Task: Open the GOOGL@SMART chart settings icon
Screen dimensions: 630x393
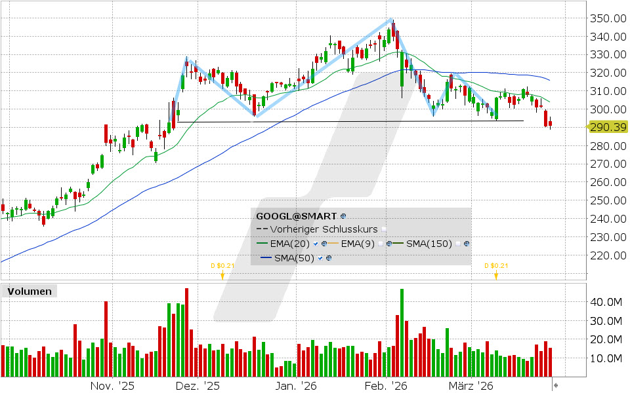Action: click(342, 217)
